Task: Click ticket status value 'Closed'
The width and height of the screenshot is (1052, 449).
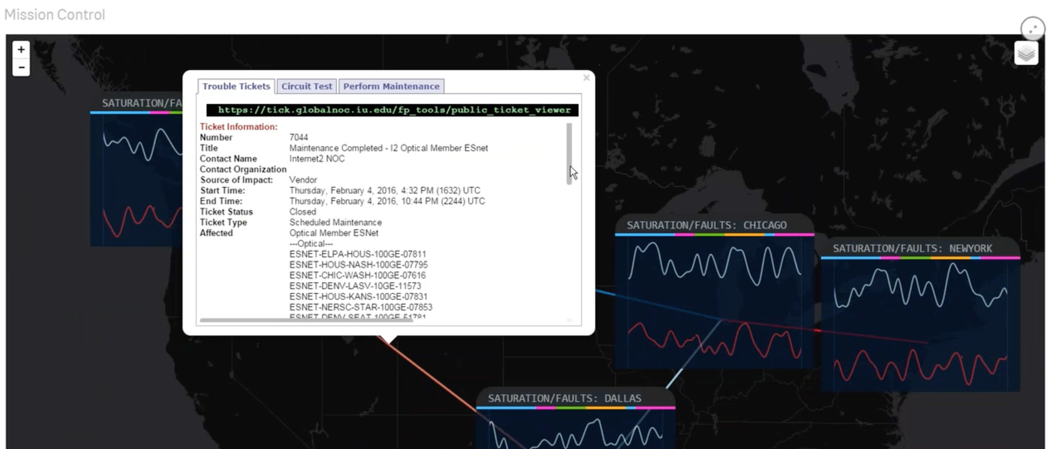Action: [302, 212]
